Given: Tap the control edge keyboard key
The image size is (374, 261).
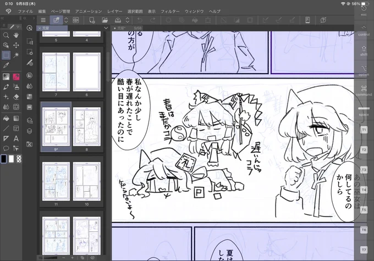Looking at the screenshot, I should (x=364, y=31).
